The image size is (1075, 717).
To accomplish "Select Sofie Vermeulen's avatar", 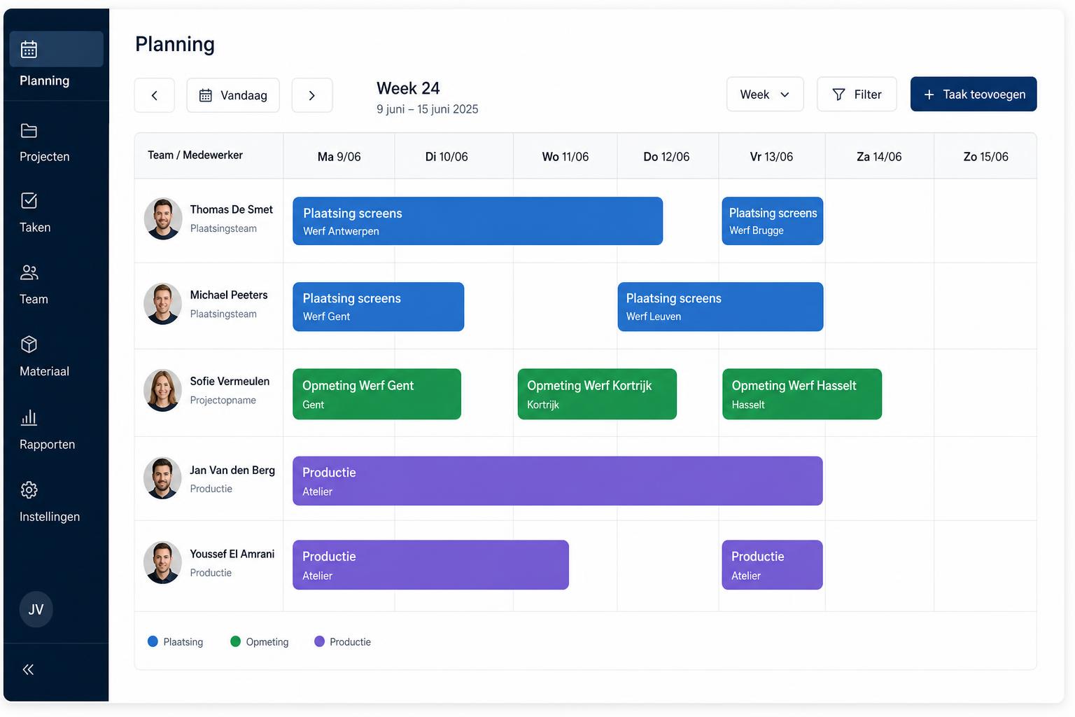I will click(163, 390).
